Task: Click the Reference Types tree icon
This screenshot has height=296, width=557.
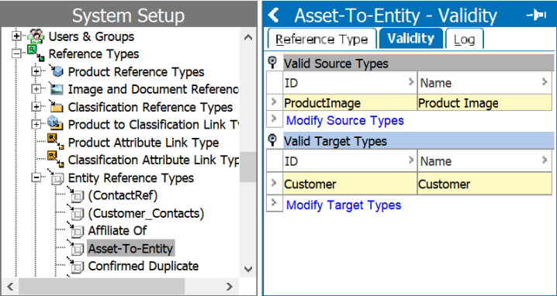Action: tap(36, 54)
